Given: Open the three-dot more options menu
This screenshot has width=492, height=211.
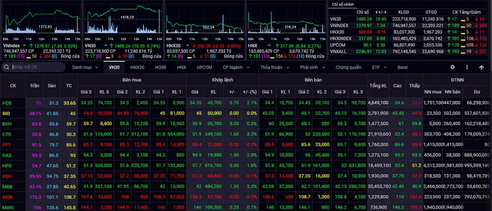Looking at the screenshot, I should 466,67.
